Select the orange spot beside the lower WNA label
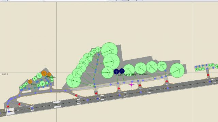The width and height of the screenshot is (218, 122). (30, 82)
